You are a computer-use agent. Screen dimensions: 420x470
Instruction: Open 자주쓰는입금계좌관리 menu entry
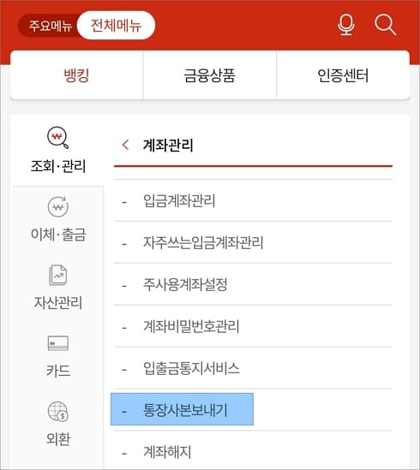click(x=253, y=242)
